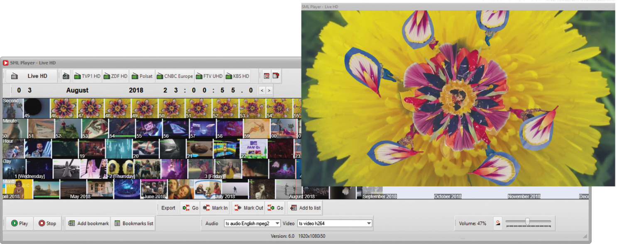Jump to minute 52 thumbnail
Screen dimensions: 617x244
click(68, 129)
